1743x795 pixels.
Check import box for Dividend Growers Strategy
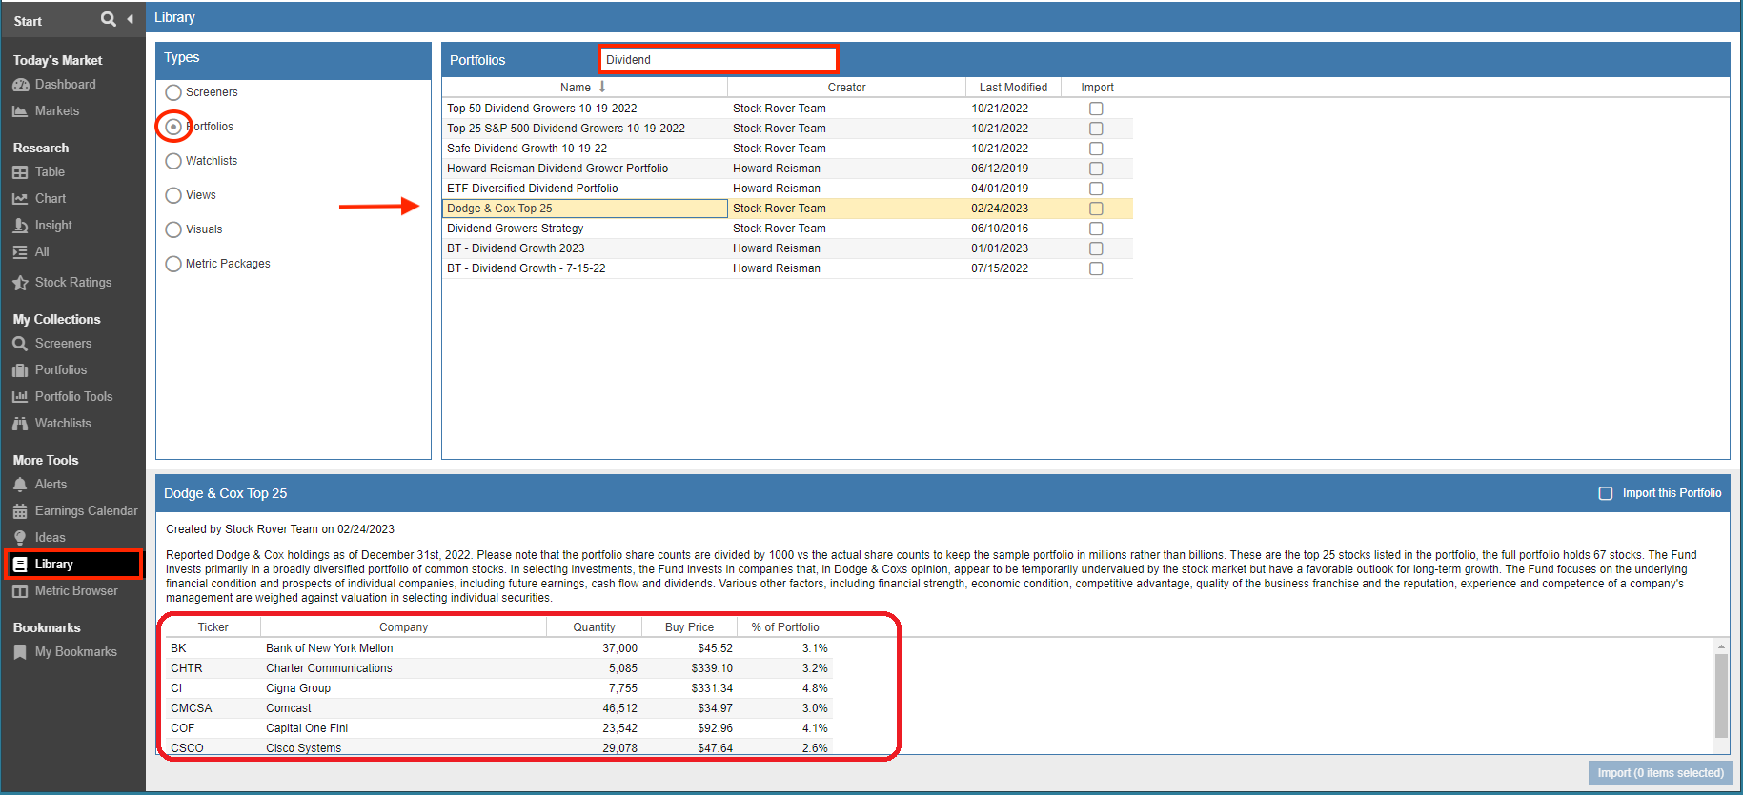coord(1096,229)
